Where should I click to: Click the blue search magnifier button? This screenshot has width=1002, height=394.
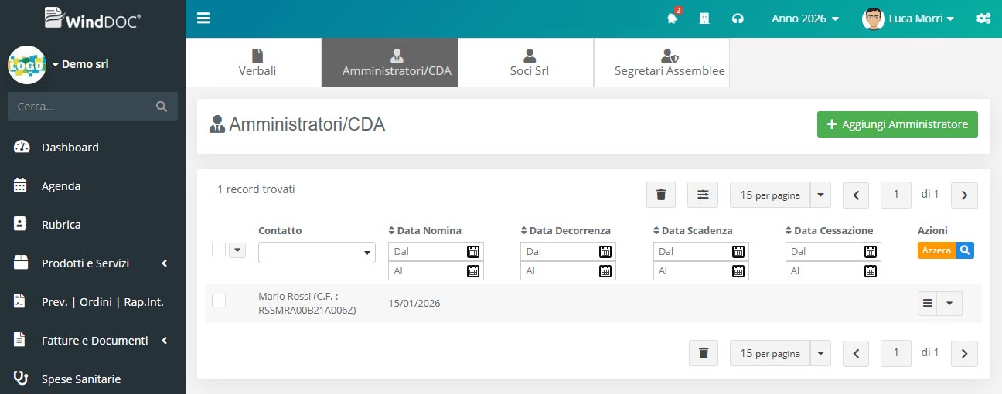click(x=965, y=250)
